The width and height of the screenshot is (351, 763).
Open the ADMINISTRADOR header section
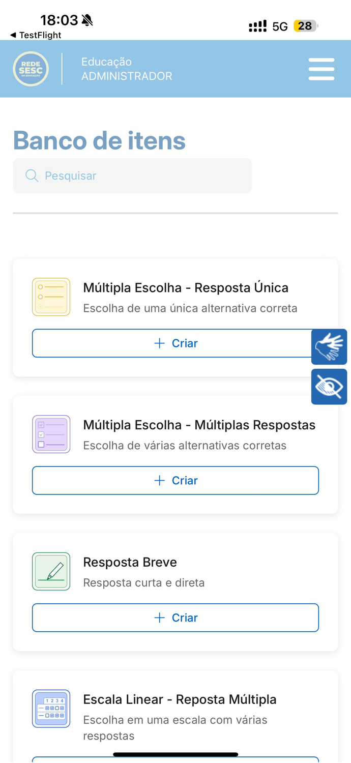(127, 75)
